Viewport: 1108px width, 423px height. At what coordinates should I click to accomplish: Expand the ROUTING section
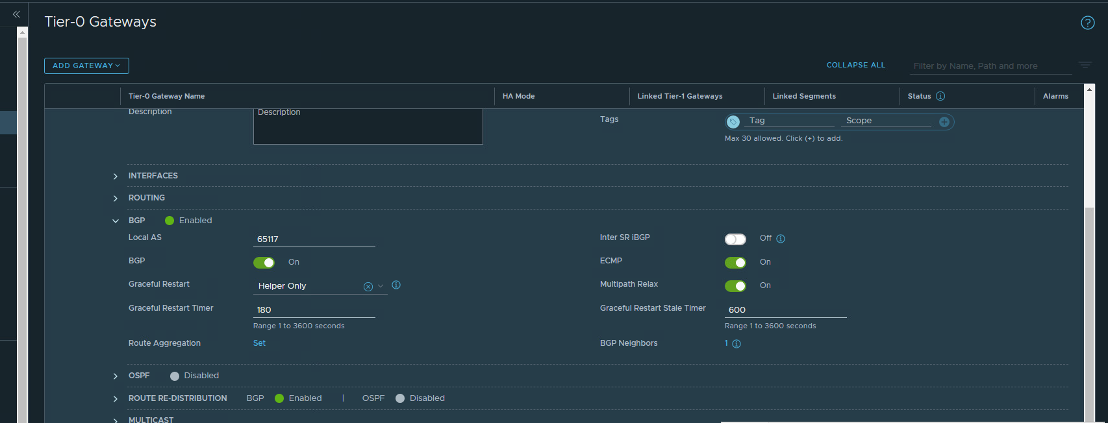point(116,199)
